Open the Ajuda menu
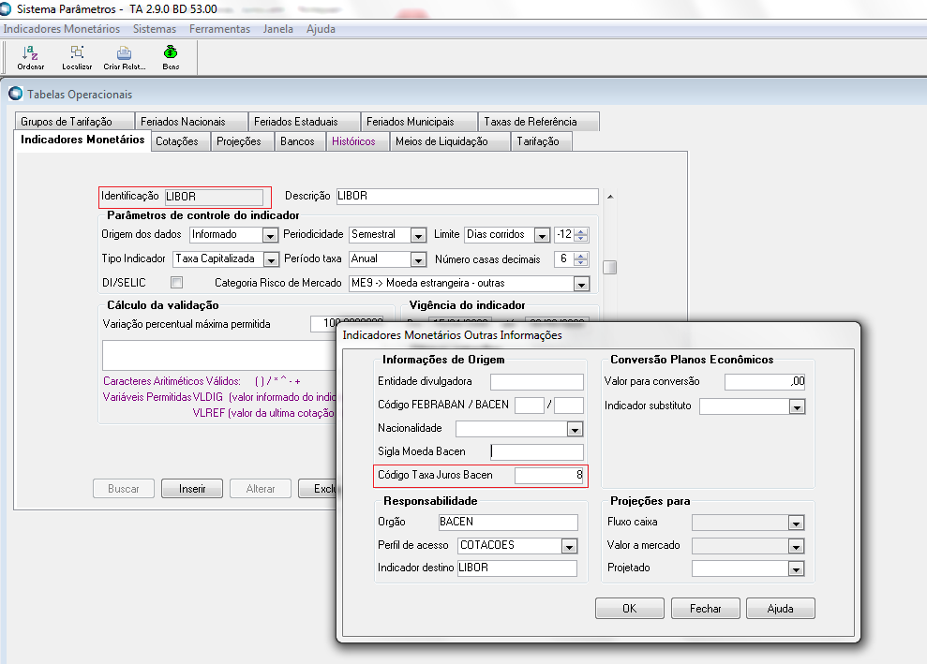This screenshot has width=927, height=664. [x=321, y=29]
